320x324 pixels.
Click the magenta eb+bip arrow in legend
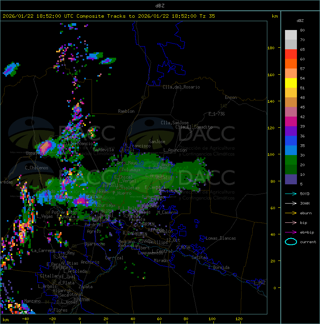291,232
